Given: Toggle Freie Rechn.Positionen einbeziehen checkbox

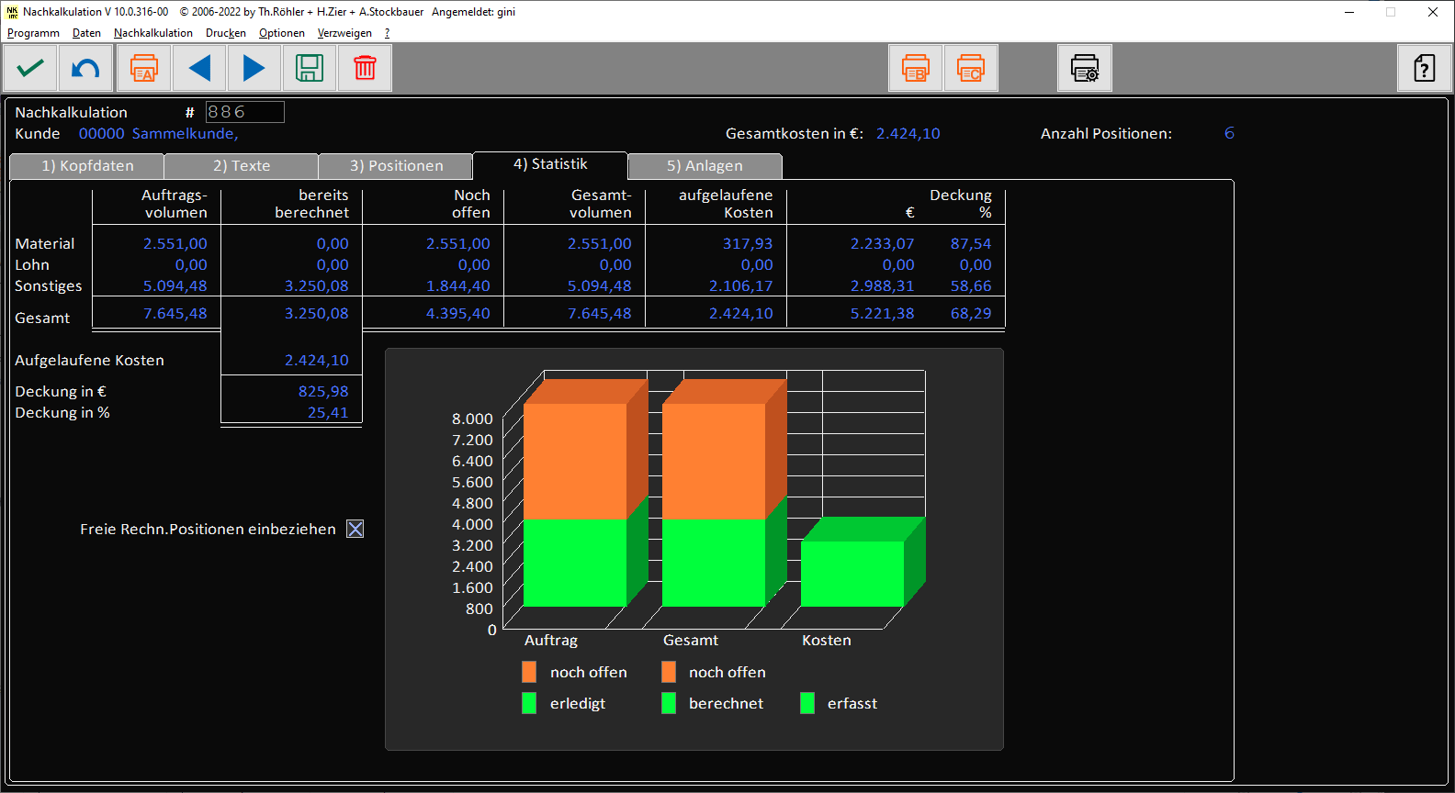Looking at the screenshot, I should coord(355,529).
